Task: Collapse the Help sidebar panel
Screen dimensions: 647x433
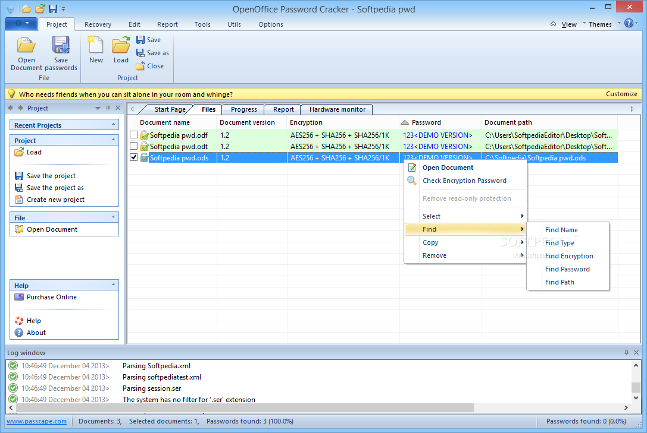Action: click(114, 285)
